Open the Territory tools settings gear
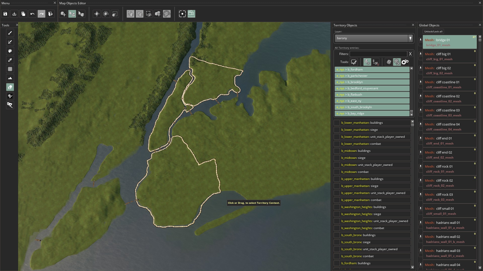This screenshot has height=271, width=483. (x=405, y=62)
